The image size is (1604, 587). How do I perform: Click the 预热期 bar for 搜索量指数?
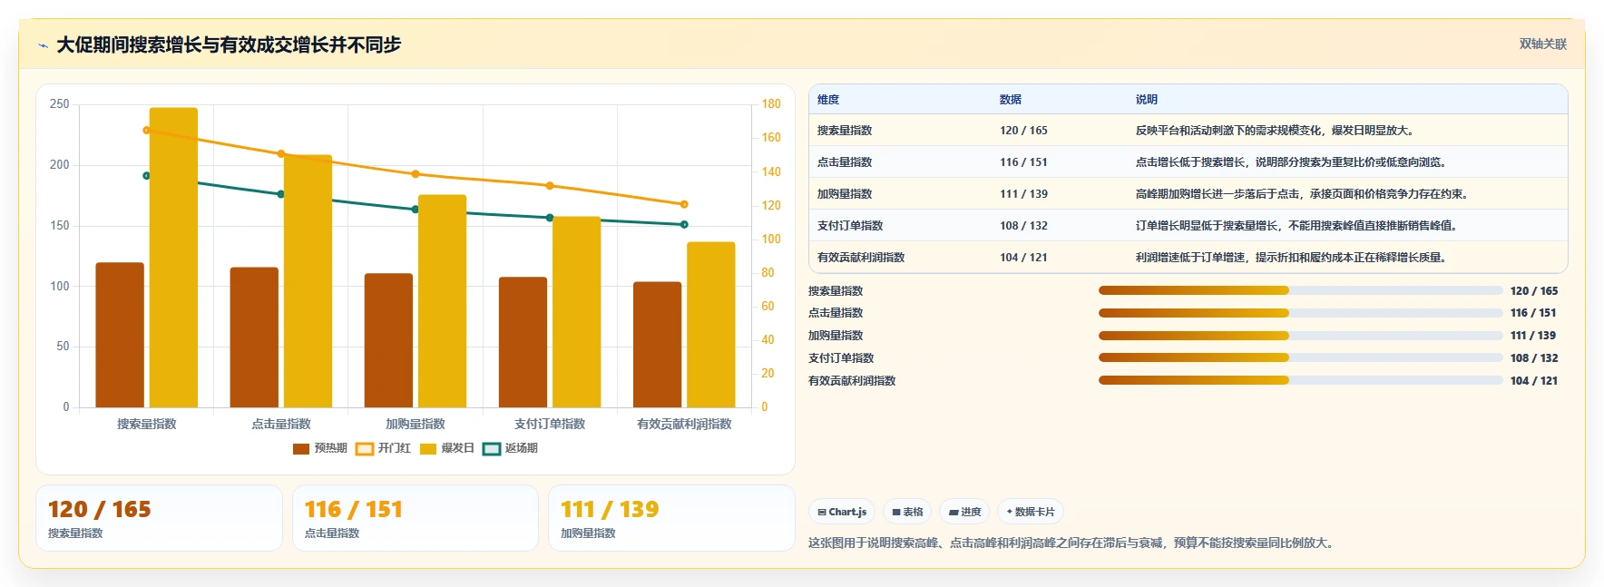pos(120,335)
